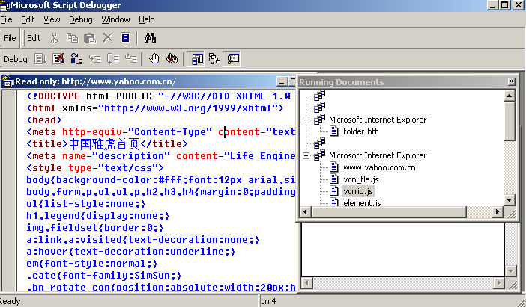Screen dimensions: 526x307
Task: Open the View menu
Action: [x=52, y=19]
